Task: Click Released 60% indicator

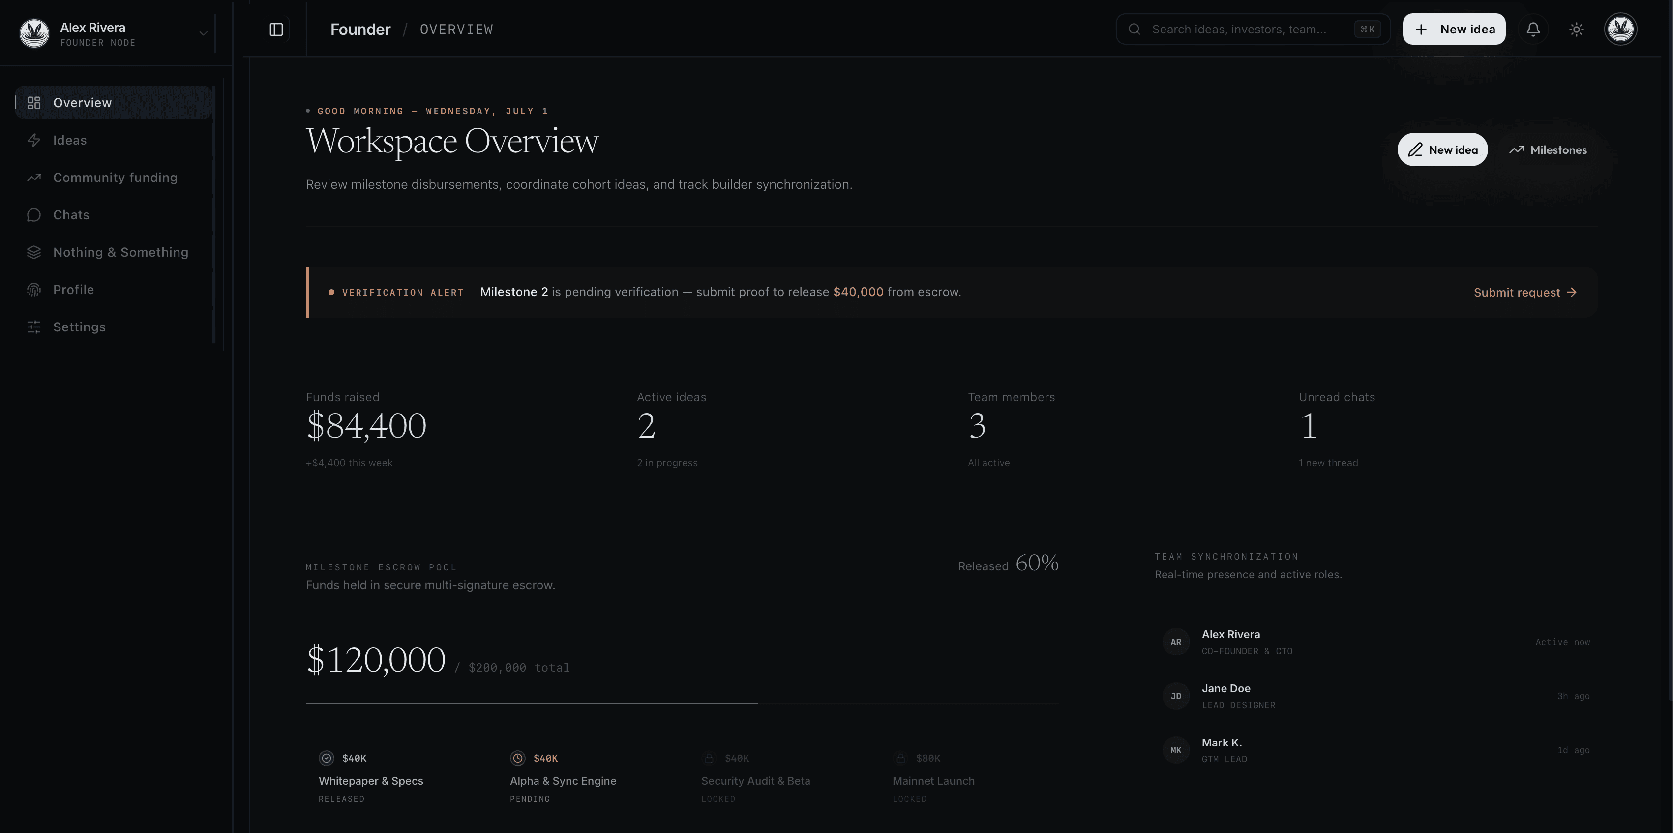Action: (x=1008, y=563)
